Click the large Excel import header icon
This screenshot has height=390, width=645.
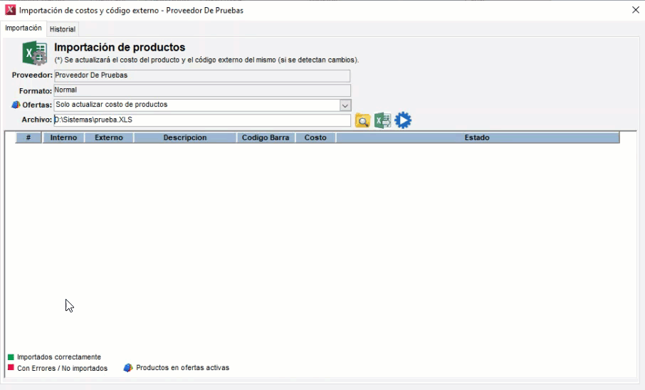34,54
